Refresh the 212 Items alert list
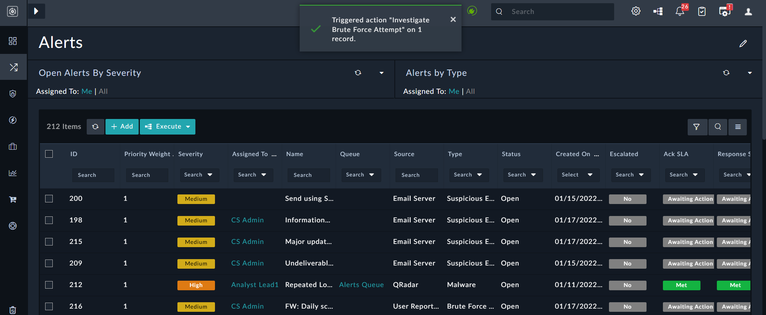This screenshot has height=315, width=766. [96, 127]
